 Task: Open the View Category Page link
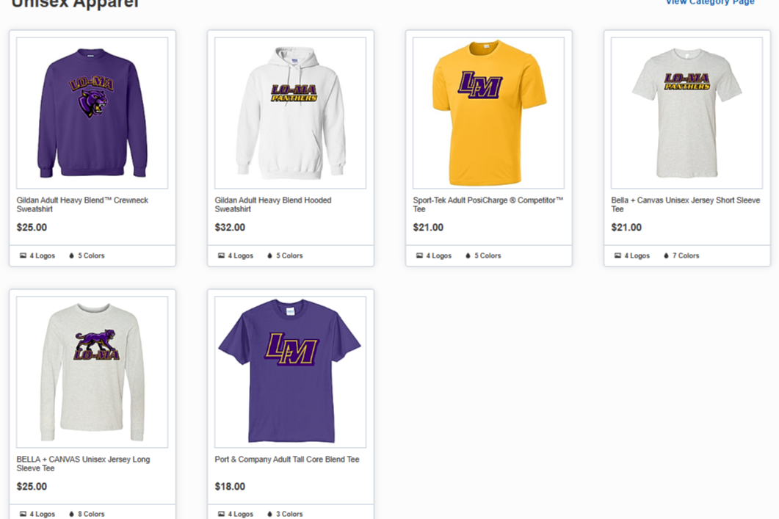coord(709,2)
